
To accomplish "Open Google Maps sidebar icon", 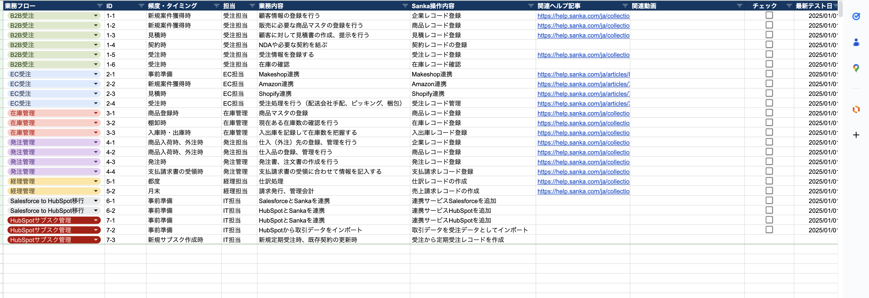I will coord(856,68).
